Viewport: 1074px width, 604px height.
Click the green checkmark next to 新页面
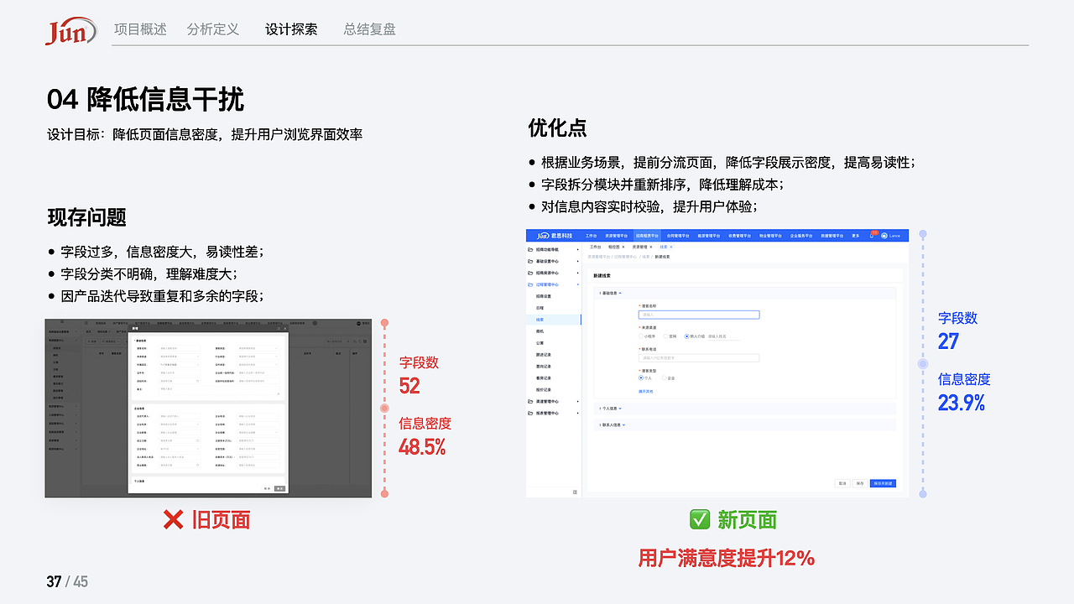(x=699, y=519)
